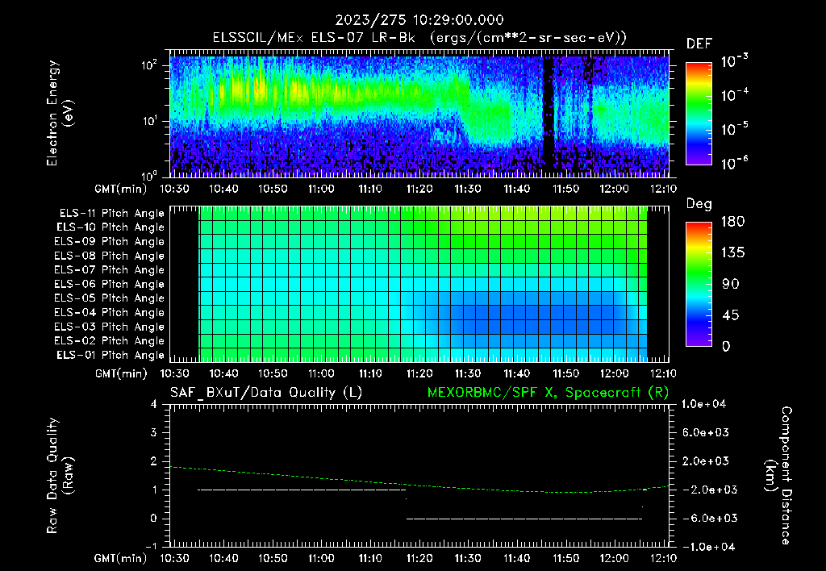Click the 135 degree scale label

733,253
